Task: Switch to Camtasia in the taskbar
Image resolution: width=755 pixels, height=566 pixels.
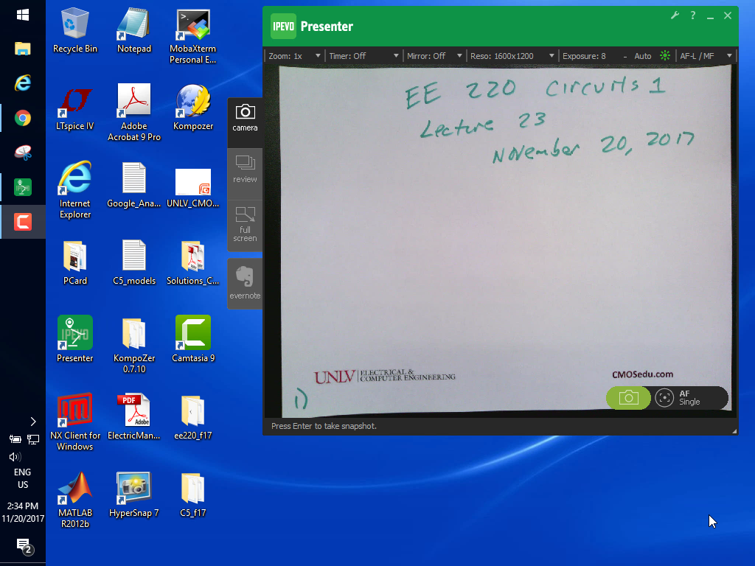Action: (23, 222)
